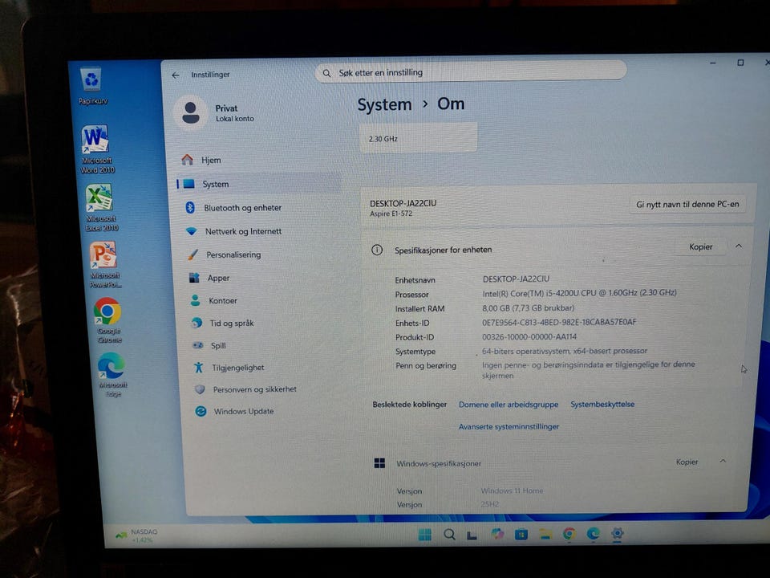
Task: Open Task View on the taskbar
Action: (472, 535)
